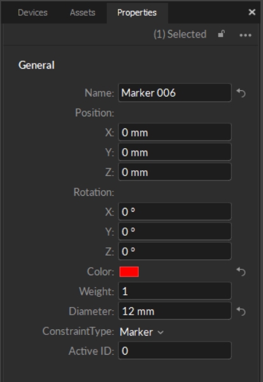Reset the Name field with undo arrow
263x382 pixels.
[241, 93]
